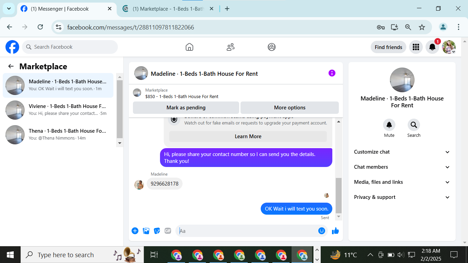Open the emoji picker smiley
Viewport: 468px width, 263px height.
321,231
